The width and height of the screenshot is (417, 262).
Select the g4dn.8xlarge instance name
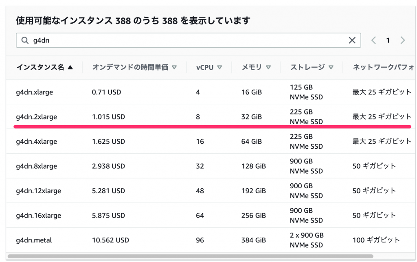pyautogui.click(x=36, y=166)
